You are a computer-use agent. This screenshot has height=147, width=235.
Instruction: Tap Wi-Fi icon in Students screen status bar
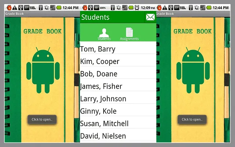[113, 8]
